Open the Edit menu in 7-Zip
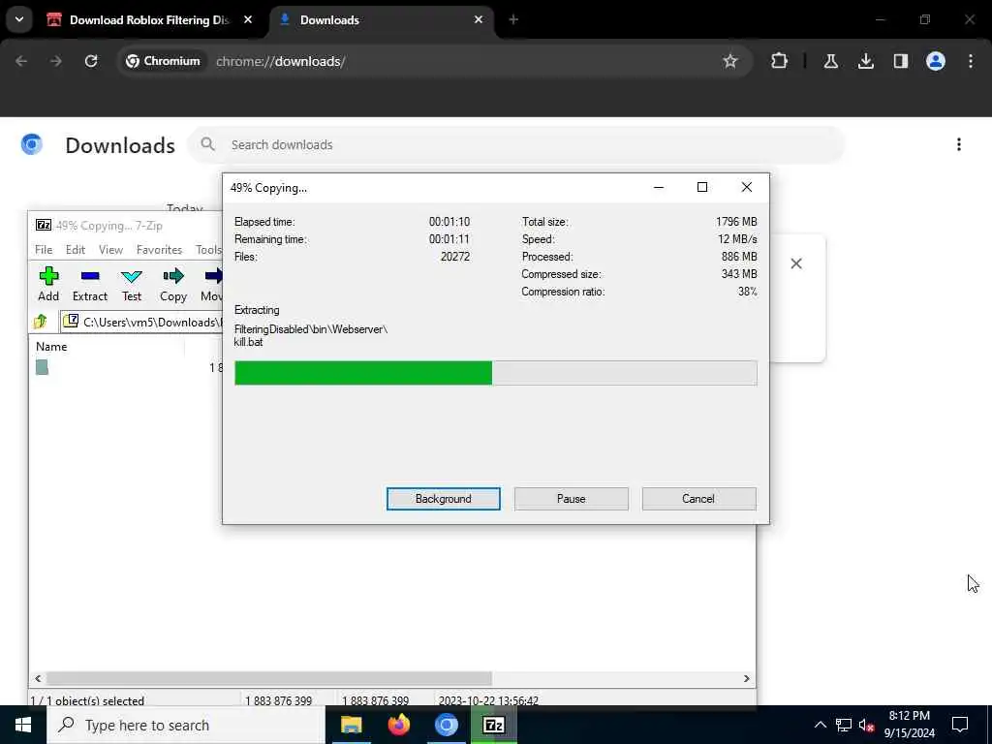 pos(76,249)
